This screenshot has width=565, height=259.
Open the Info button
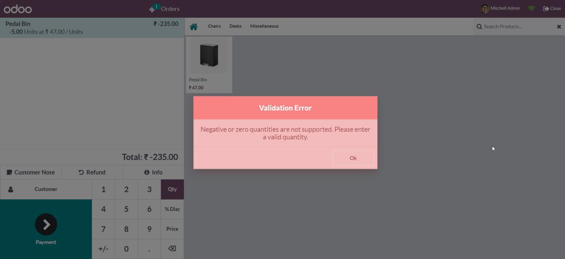pyautogui.click(x=153, y=172)
